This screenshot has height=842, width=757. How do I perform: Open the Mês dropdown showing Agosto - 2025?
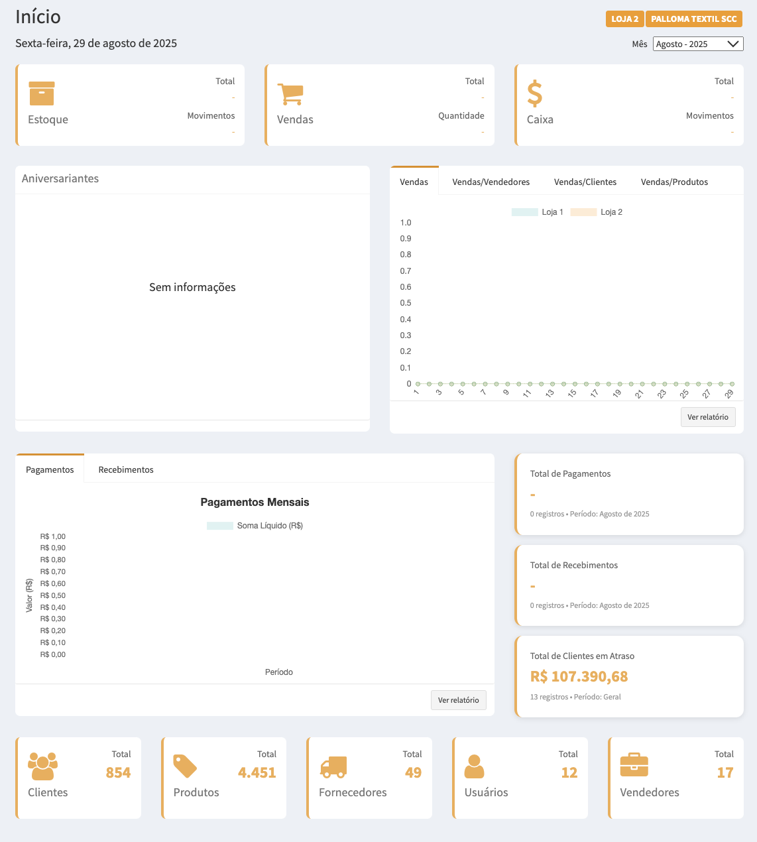[x=697, y=44]
